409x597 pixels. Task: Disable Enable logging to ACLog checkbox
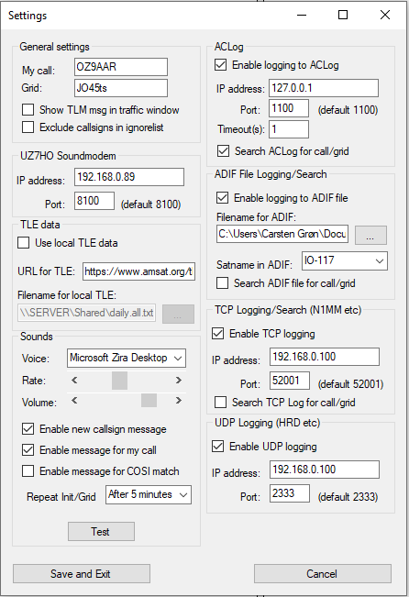[x=220, y=65]
